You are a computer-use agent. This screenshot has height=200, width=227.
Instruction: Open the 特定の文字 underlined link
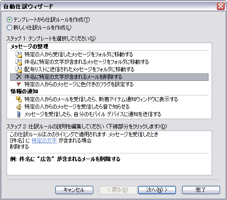click(44, 141)
